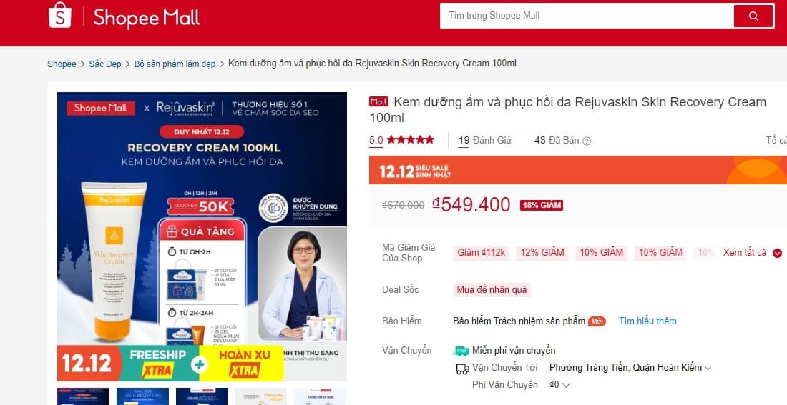The width and height of the screenshot is (787, 405).
Task: Click the free shipping icon beside Miễn phí vận chuyển
Action: pyautogui.click(x=461, y=351)
